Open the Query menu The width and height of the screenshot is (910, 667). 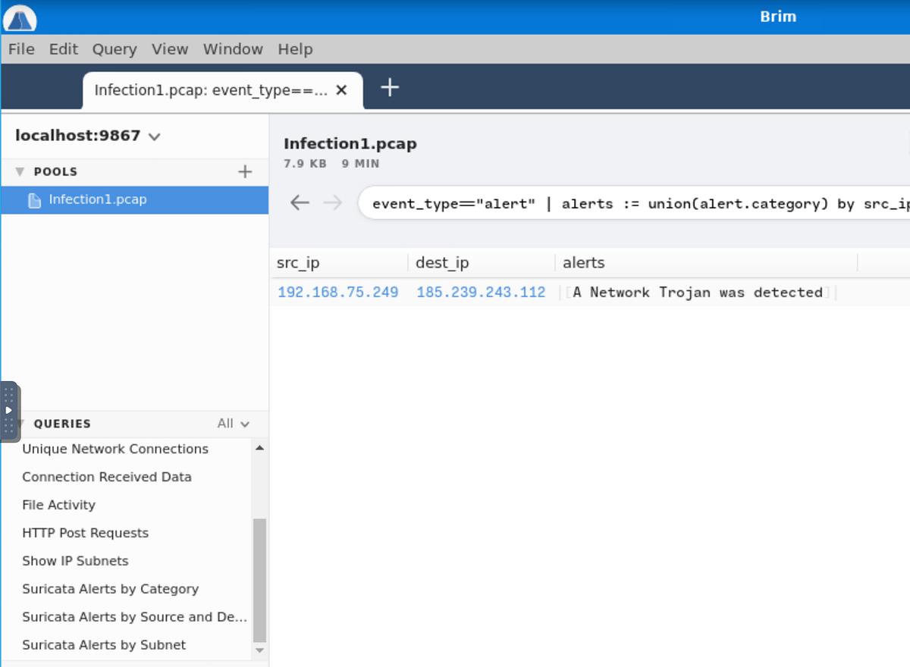[115, 49]
